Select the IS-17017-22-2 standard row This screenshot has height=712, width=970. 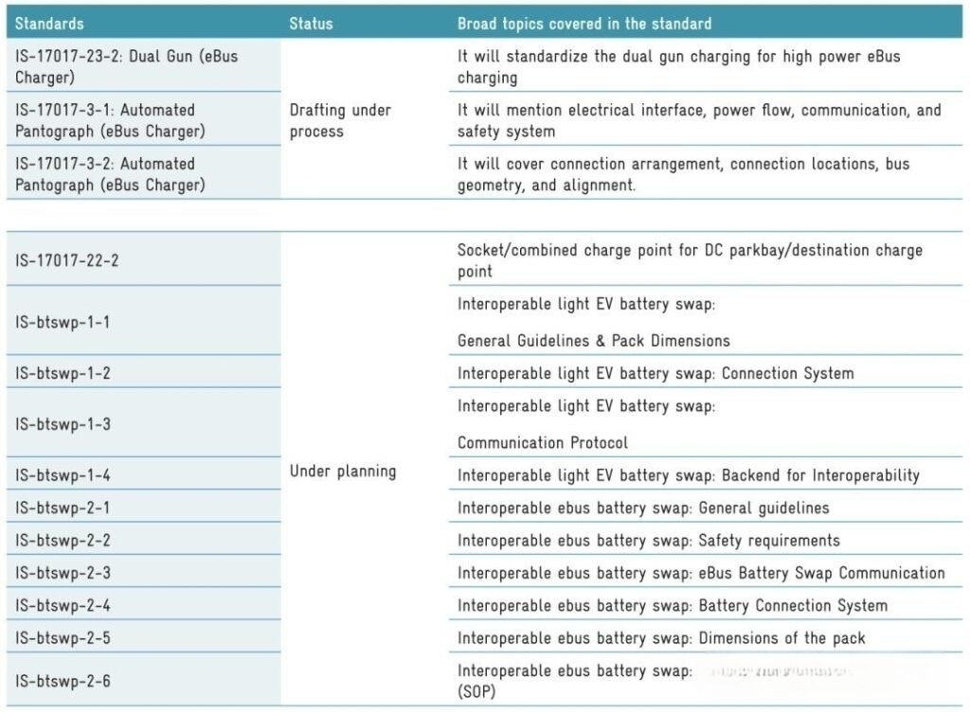pyautogui.click(x=67, y=260)
